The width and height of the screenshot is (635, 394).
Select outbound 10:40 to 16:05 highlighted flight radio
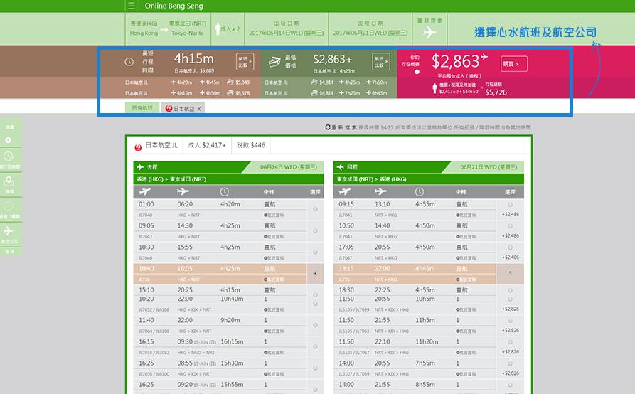(315, 273)
